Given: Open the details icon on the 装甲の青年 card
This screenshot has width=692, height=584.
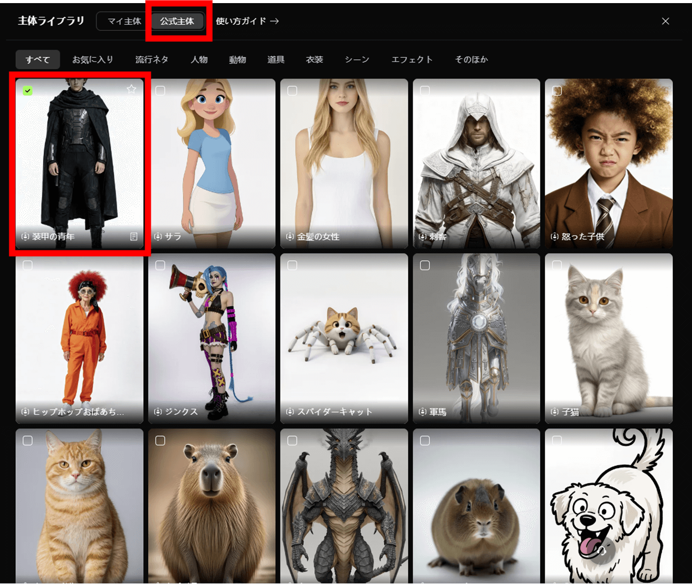Looking at the screenshot, I should click(x=134, y=236).
